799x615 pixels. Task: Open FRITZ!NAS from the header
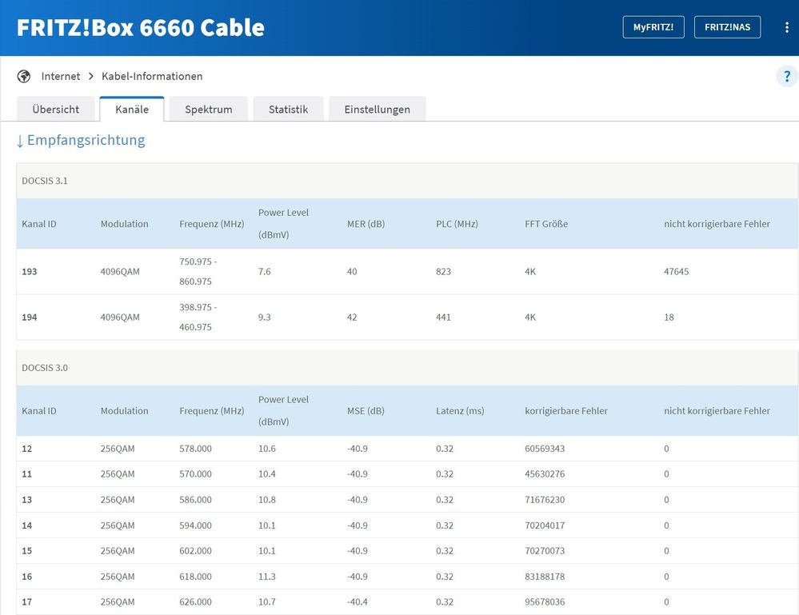[x=726, y=27]
